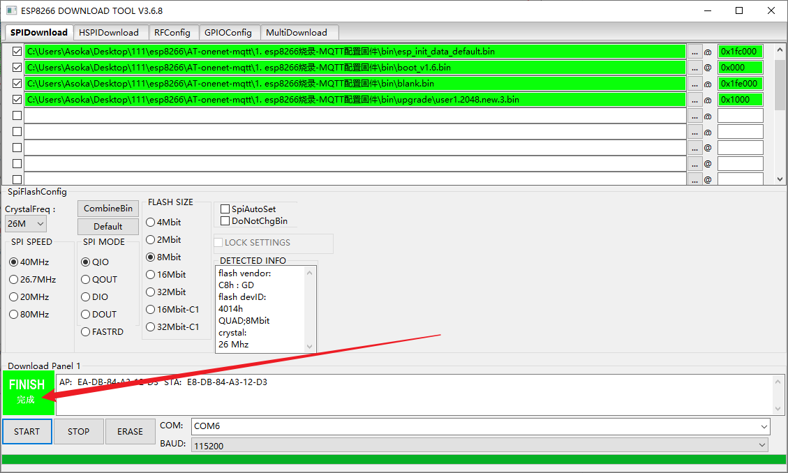Click the blank.bin file path field
The width and height of the screenshot is (788, 473).
355,84
